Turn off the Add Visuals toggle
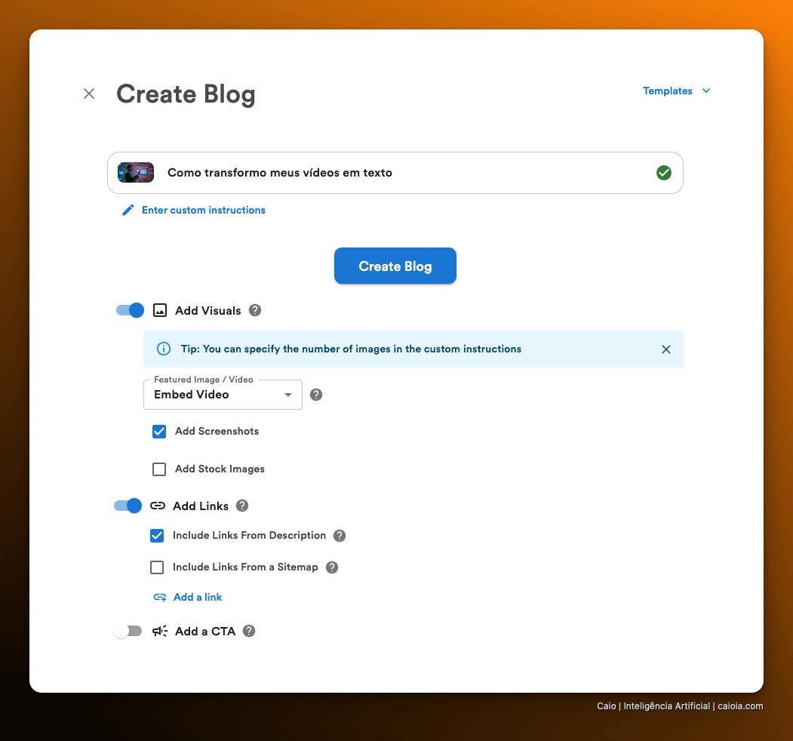 click(x=130, y=310)
